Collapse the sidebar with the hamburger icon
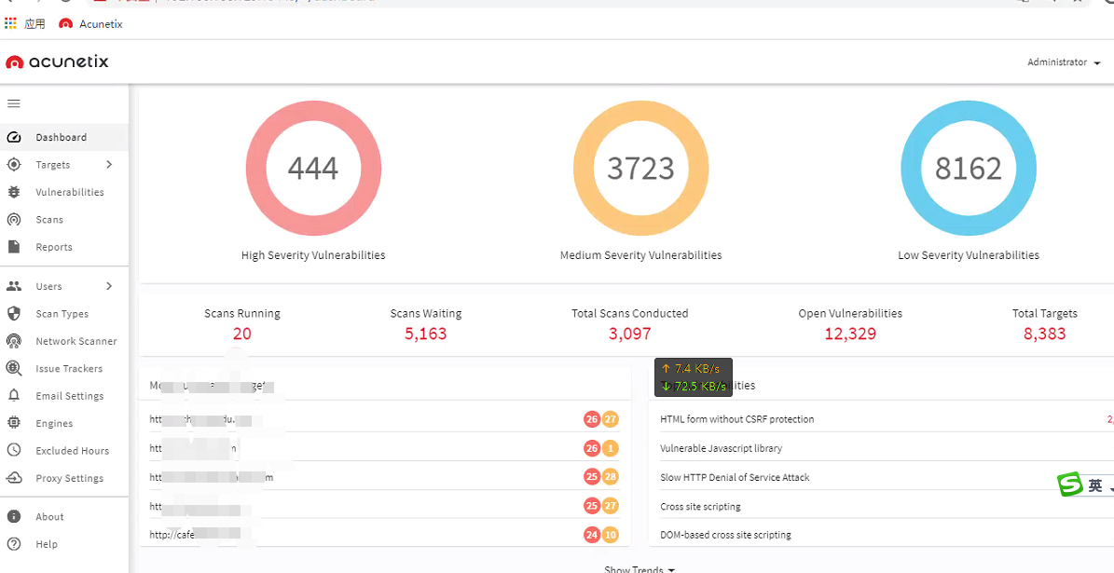Viewport: 1114px width, 573px height. pyautogui.click(x=14, y=103)
